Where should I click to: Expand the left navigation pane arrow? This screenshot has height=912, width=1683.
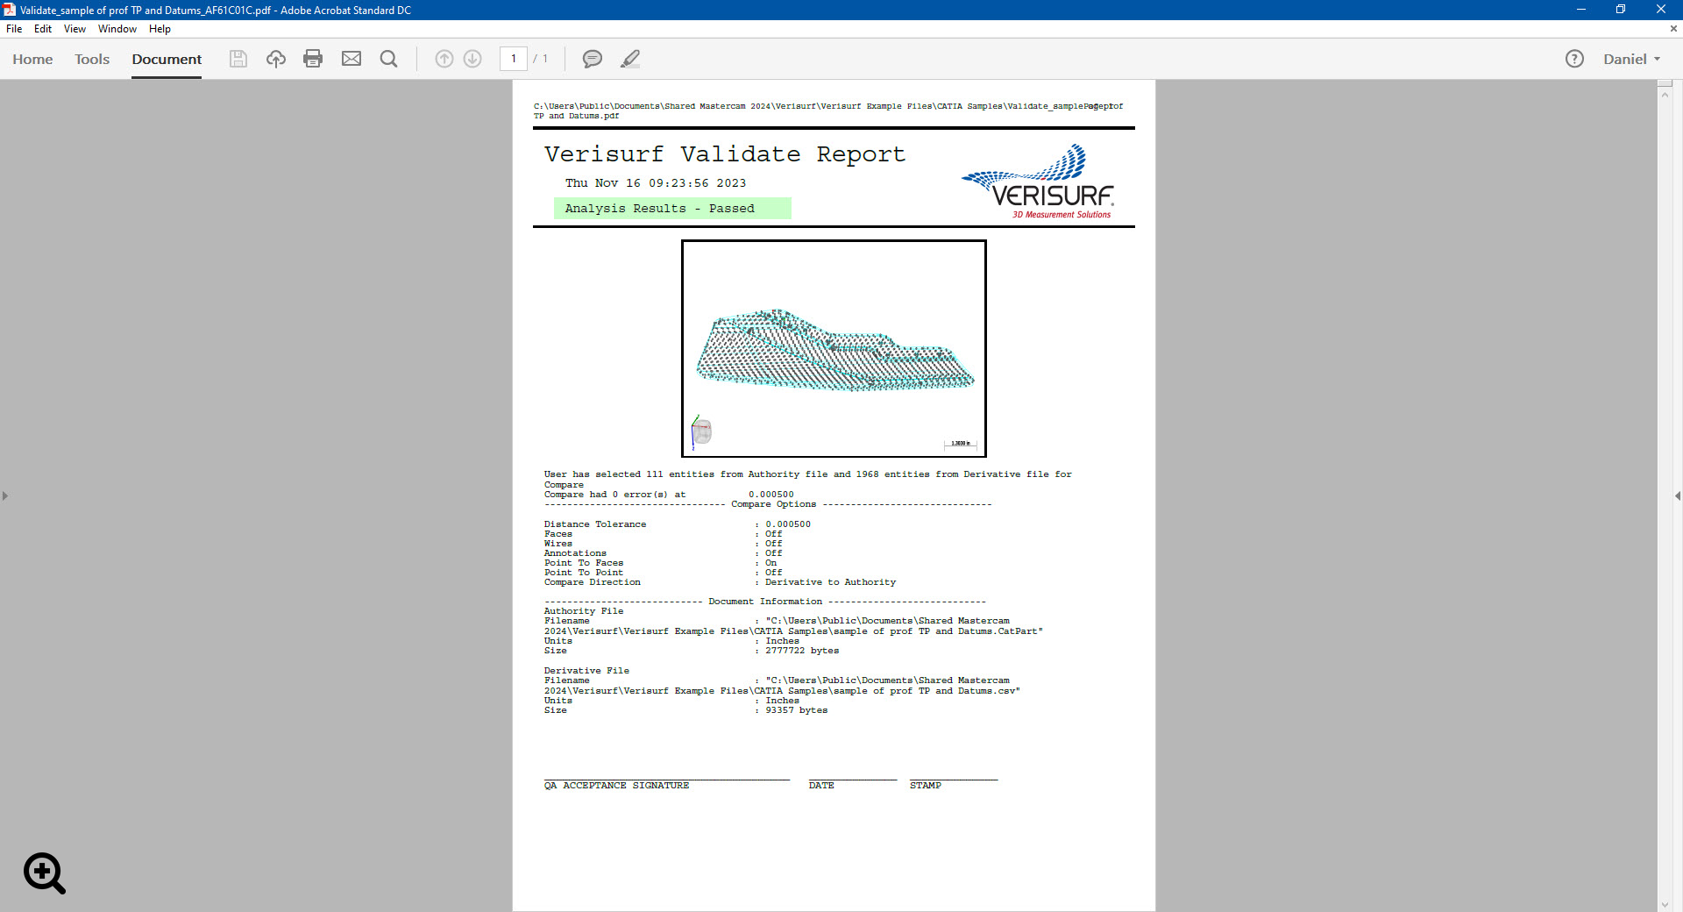point(5,495)
